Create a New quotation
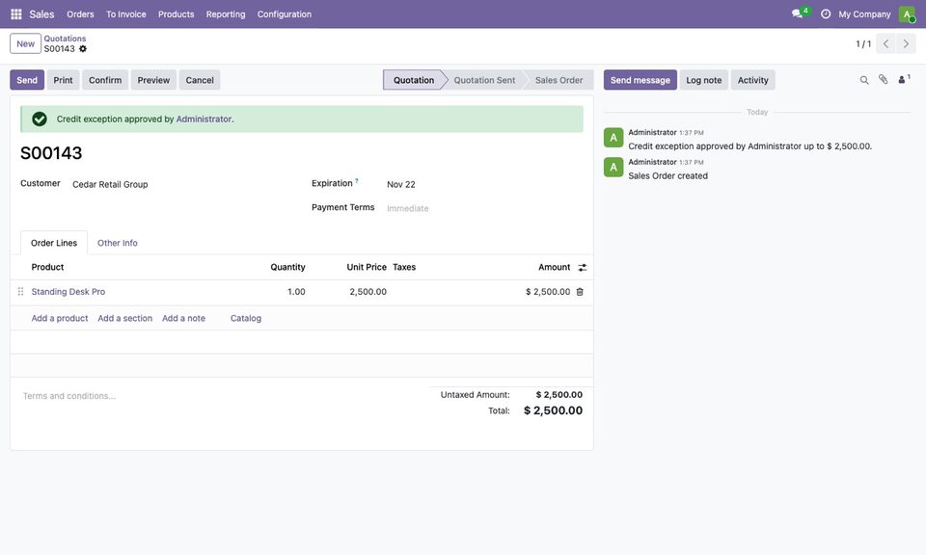Viewport: 926px width, 555px height. point(25,43)
